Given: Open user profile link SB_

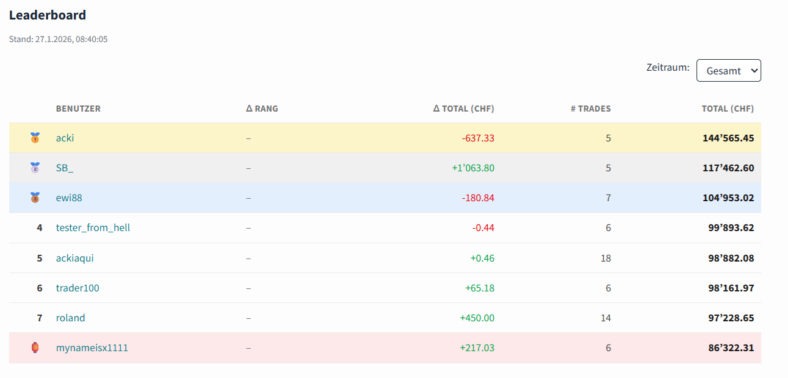Looking at the screenshot, I should (65, 168).
